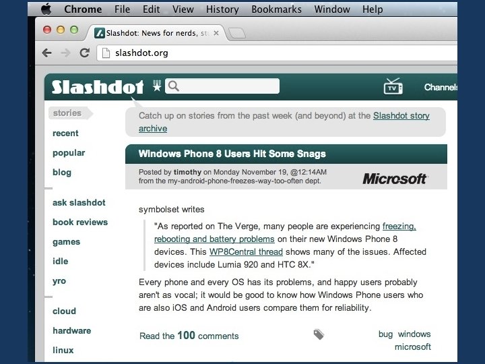Image resolution: width=485 pixels, height=364 pixels.
Task: Open a new tab with new-tab button
Action: point(237,33)
